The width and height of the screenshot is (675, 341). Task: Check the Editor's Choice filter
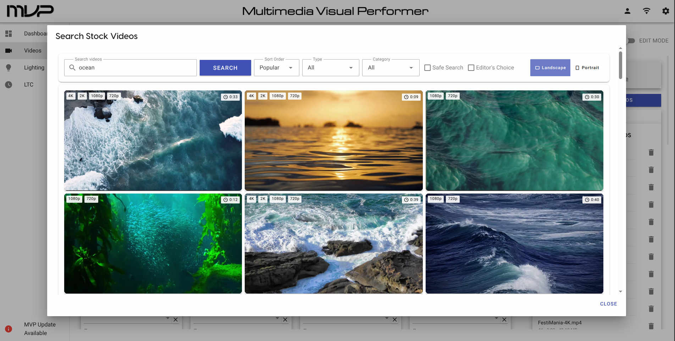click(x=471, y=67)
